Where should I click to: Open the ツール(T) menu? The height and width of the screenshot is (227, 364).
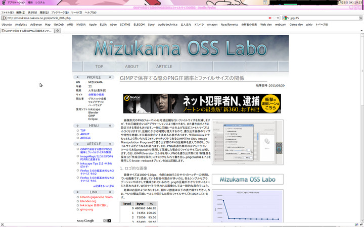pos(76,13)
